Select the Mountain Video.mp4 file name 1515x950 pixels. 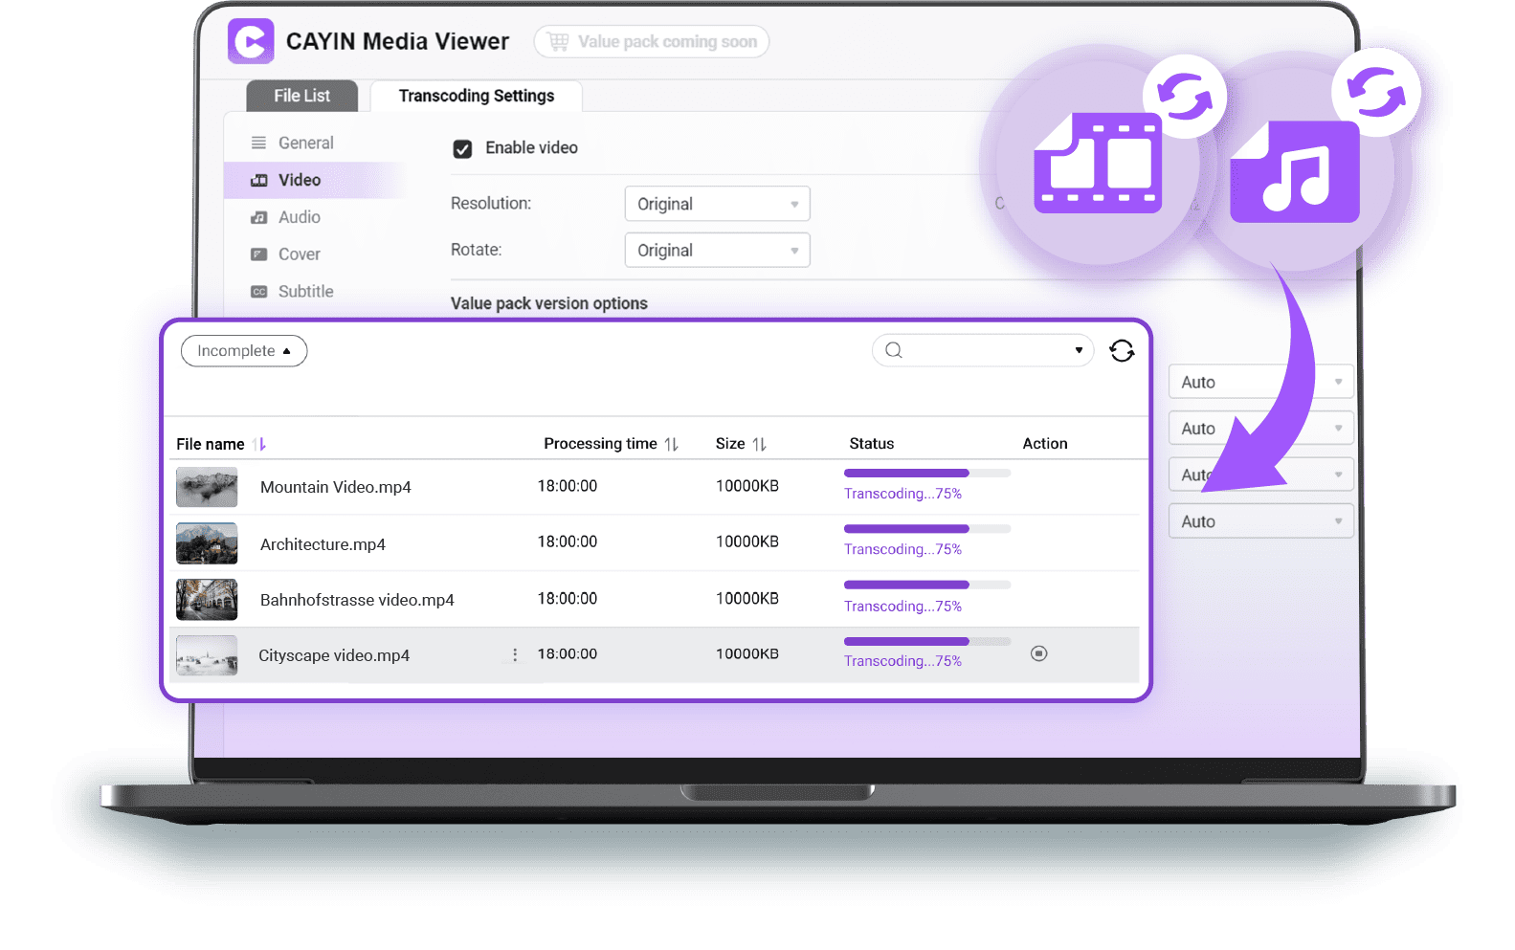(x=336, y=487)
